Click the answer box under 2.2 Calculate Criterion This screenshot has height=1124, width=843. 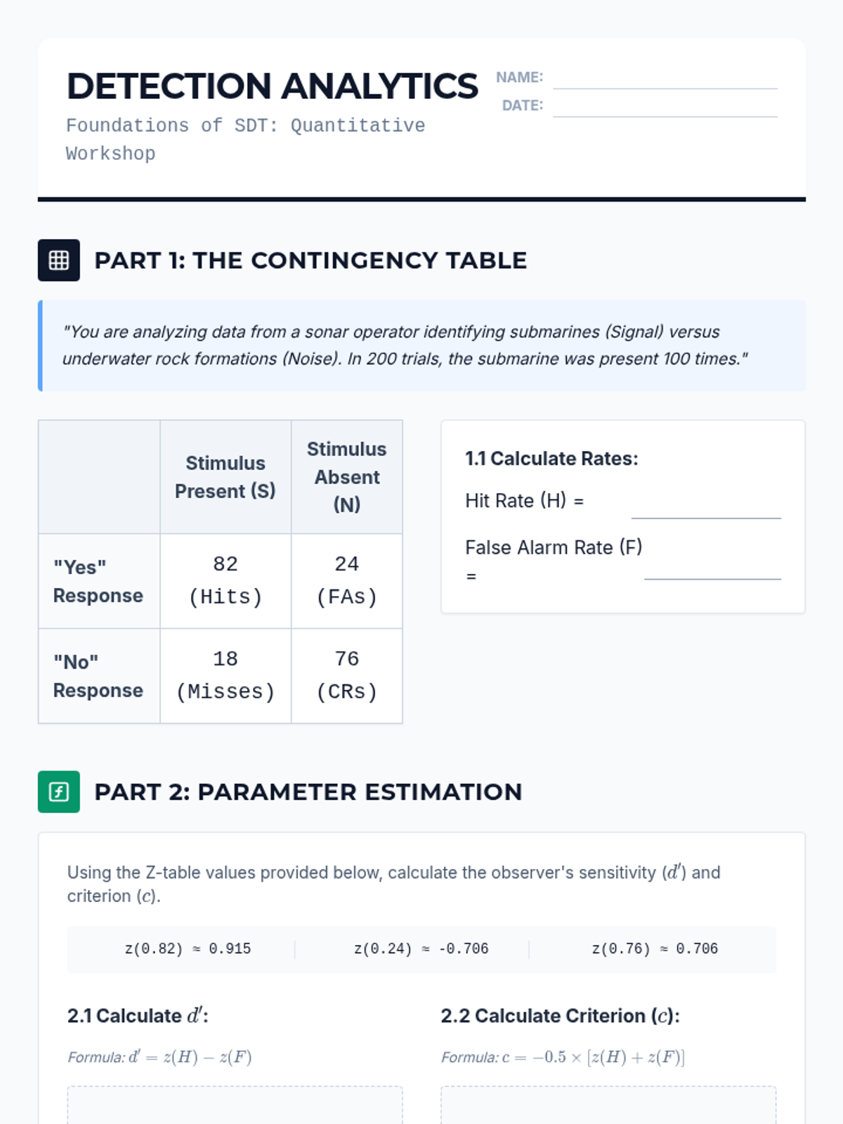(608, 1106)
